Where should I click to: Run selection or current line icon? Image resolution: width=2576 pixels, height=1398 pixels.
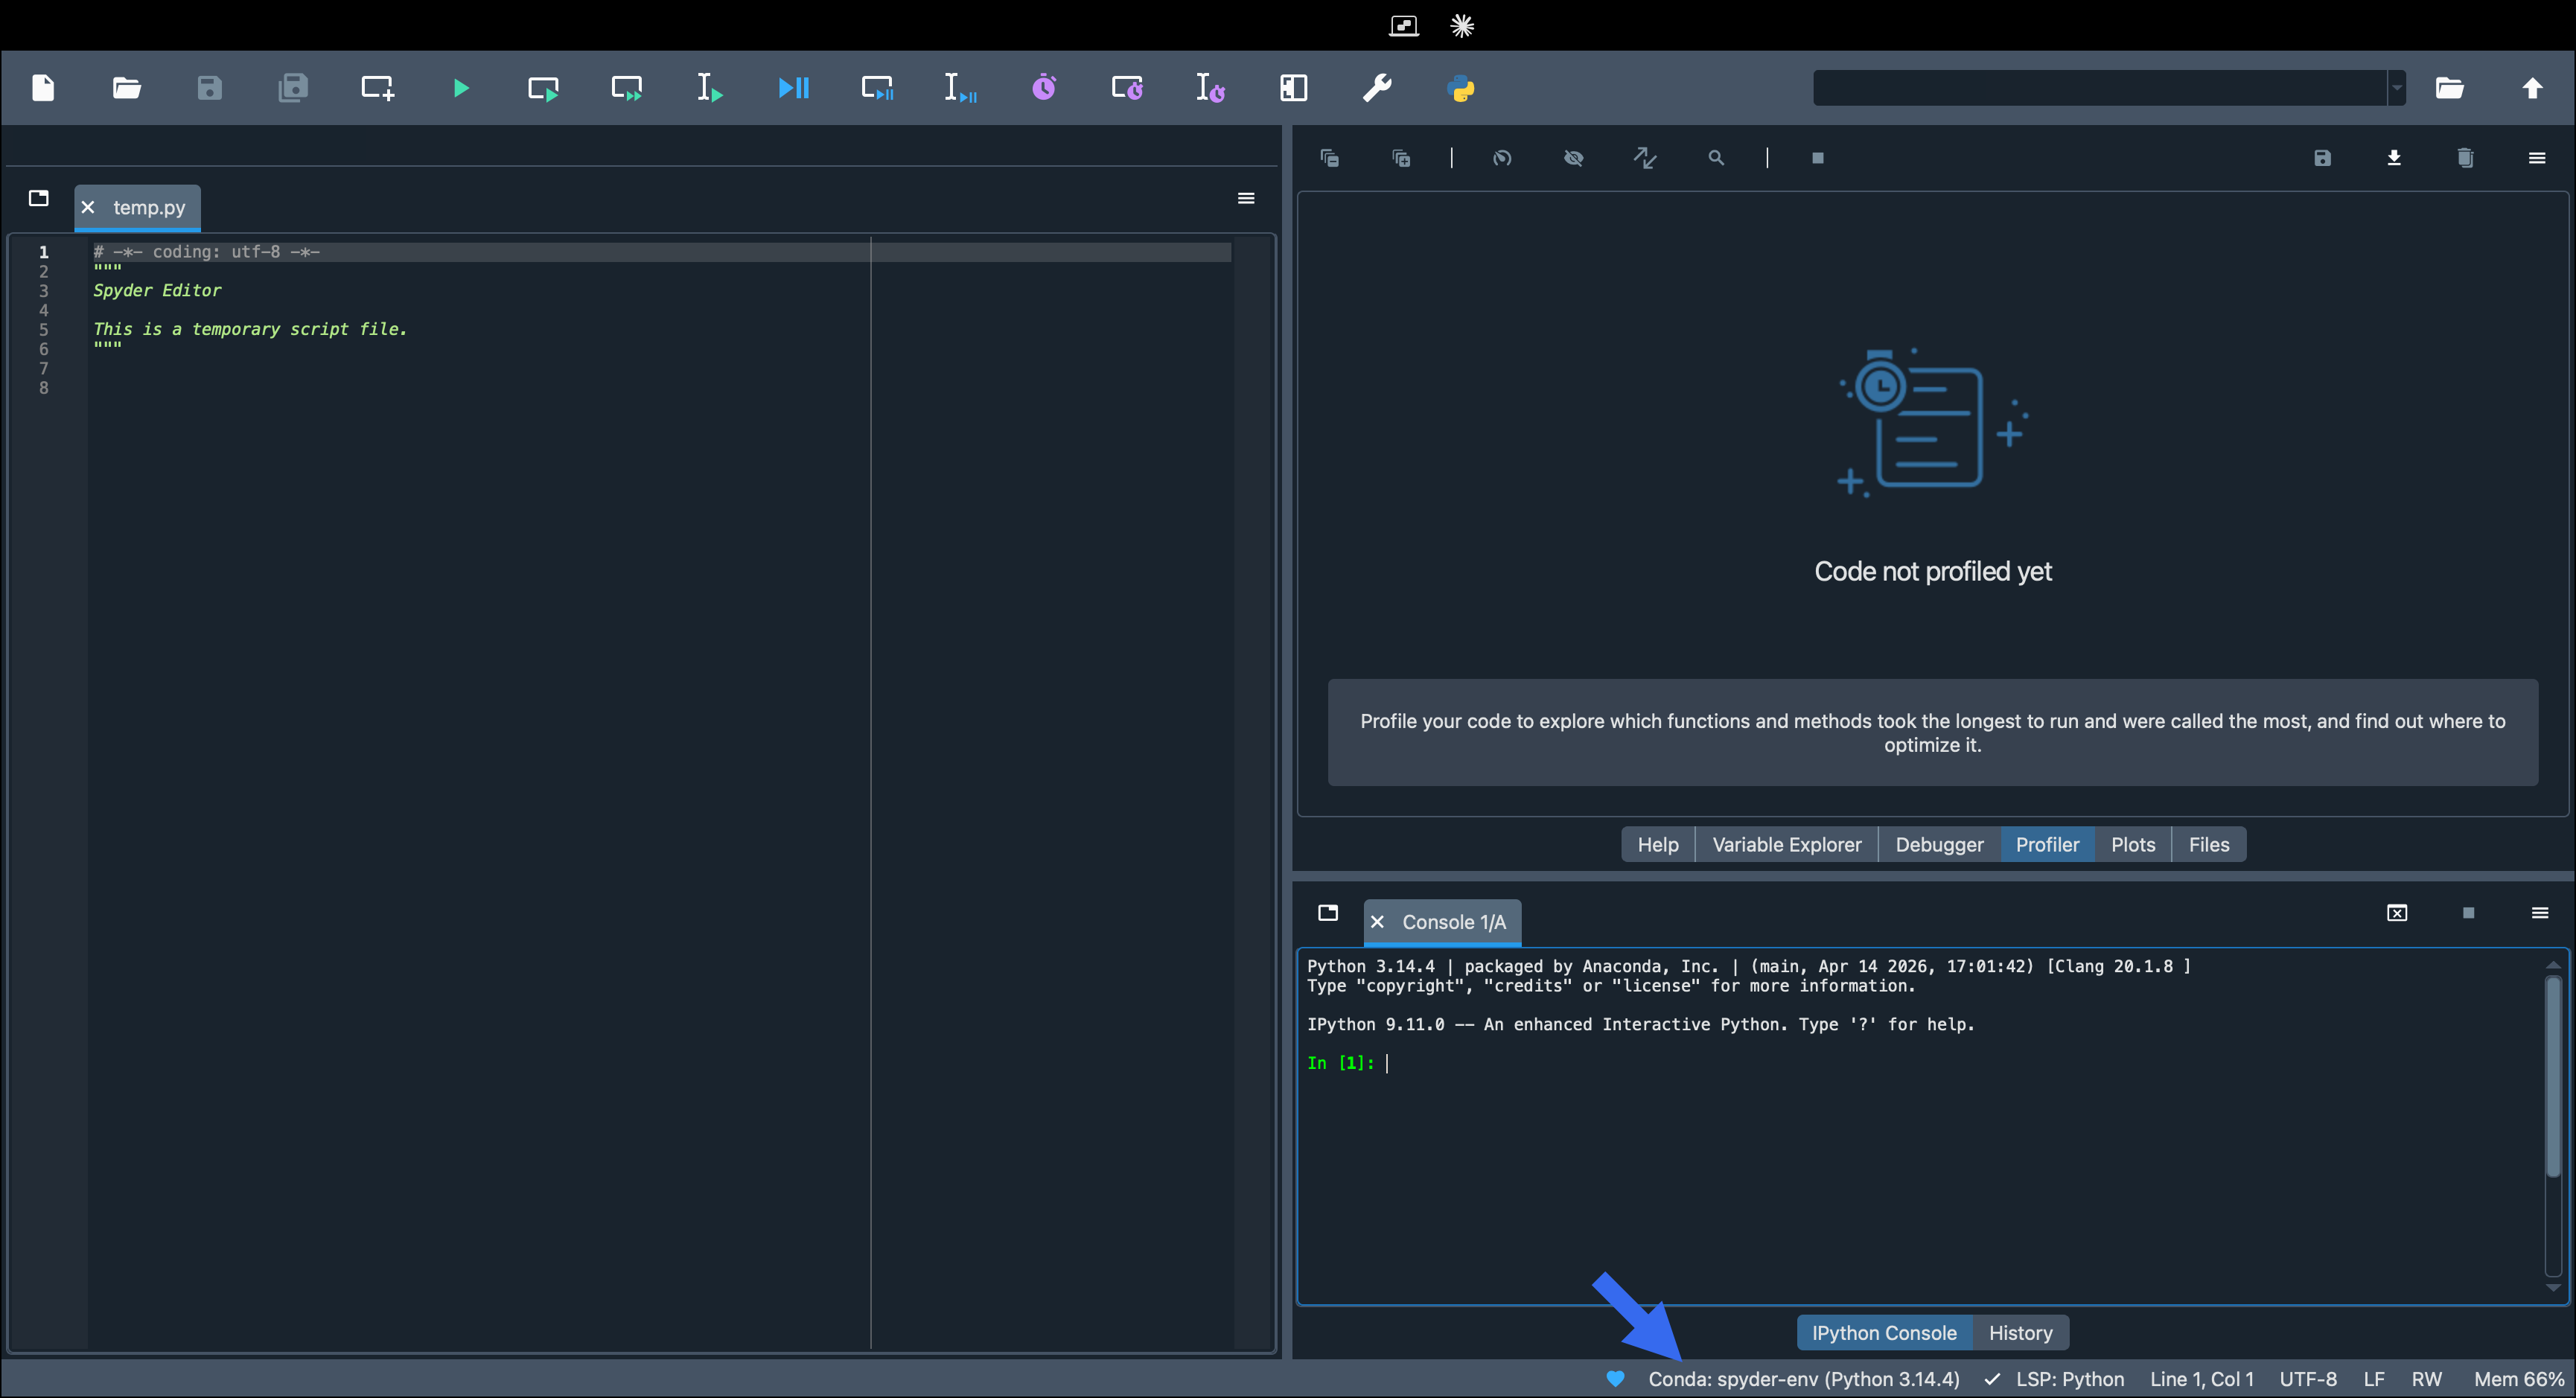(x=710, y=88)
